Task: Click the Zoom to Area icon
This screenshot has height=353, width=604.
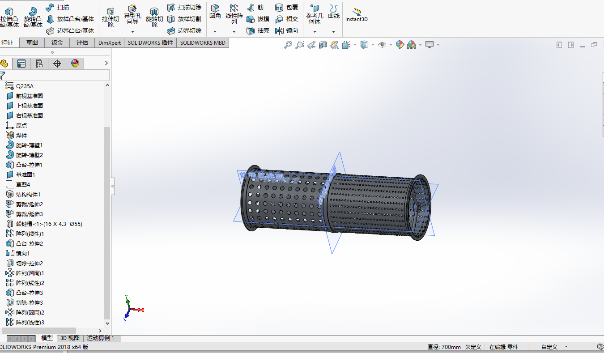Action: (x=300, y=45)
